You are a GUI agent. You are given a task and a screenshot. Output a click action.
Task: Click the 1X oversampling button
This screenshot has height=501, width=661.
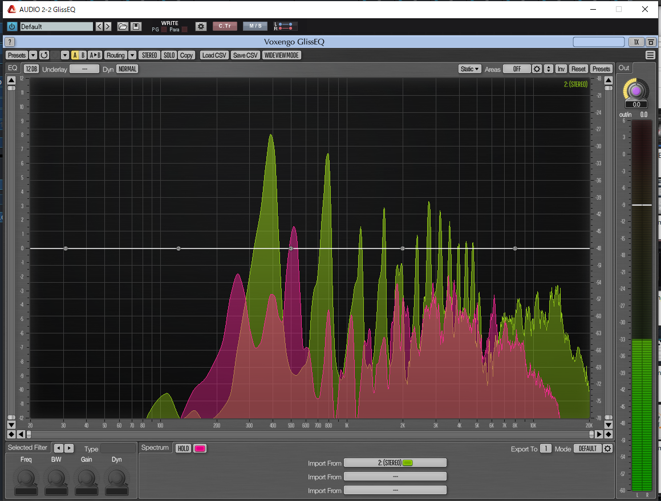[x=636, y=42]
